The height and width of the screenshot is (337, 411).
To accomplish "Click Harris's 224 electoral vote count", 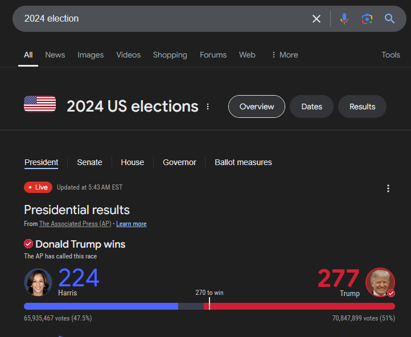I will coord(79,278).
